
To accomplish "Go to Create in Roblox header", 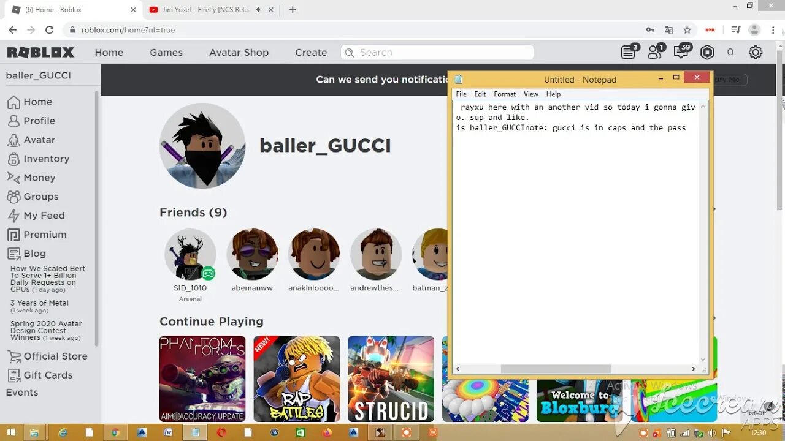I will click(311, 53).
